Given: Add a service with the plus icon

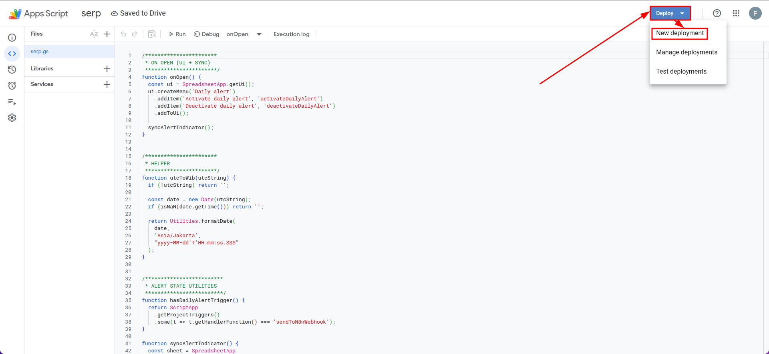Looking at the screenshot, I should point(107,84).
